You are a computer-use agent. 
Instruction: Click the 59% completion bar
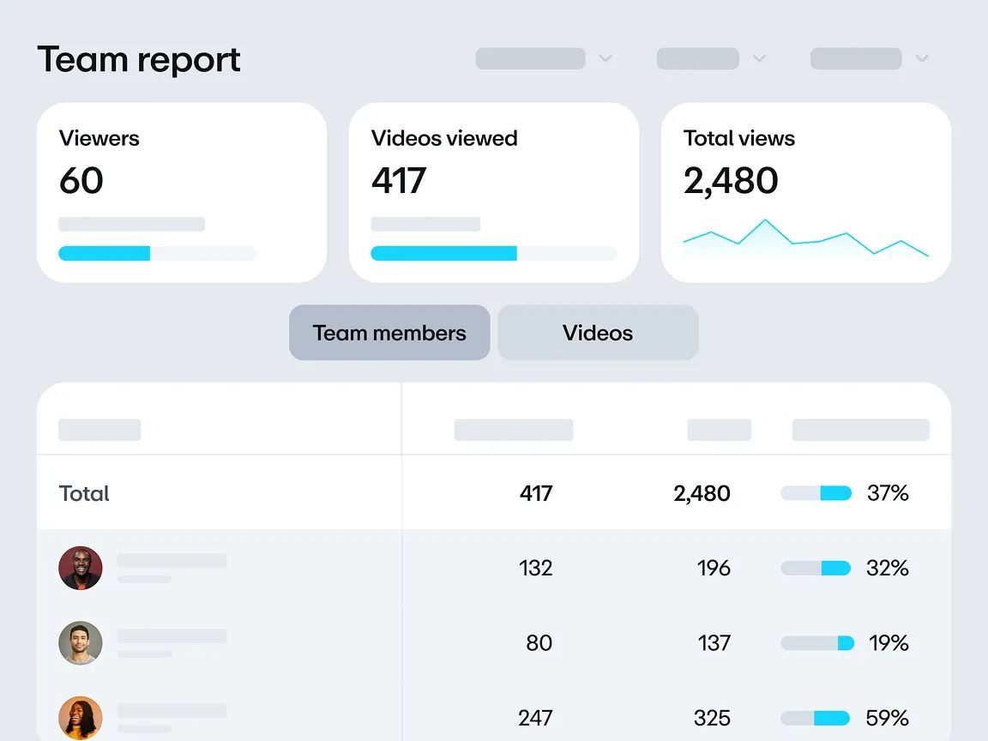(816, 717)
